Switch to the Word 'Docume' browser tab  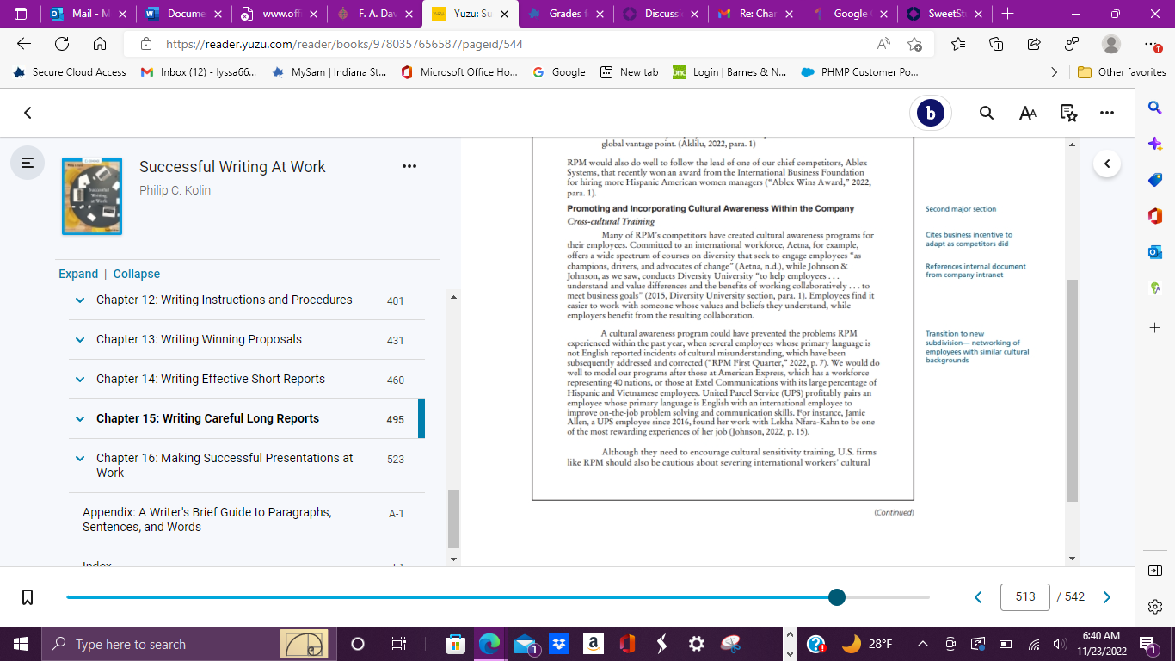pyautogui.click(x=182, y=14)
